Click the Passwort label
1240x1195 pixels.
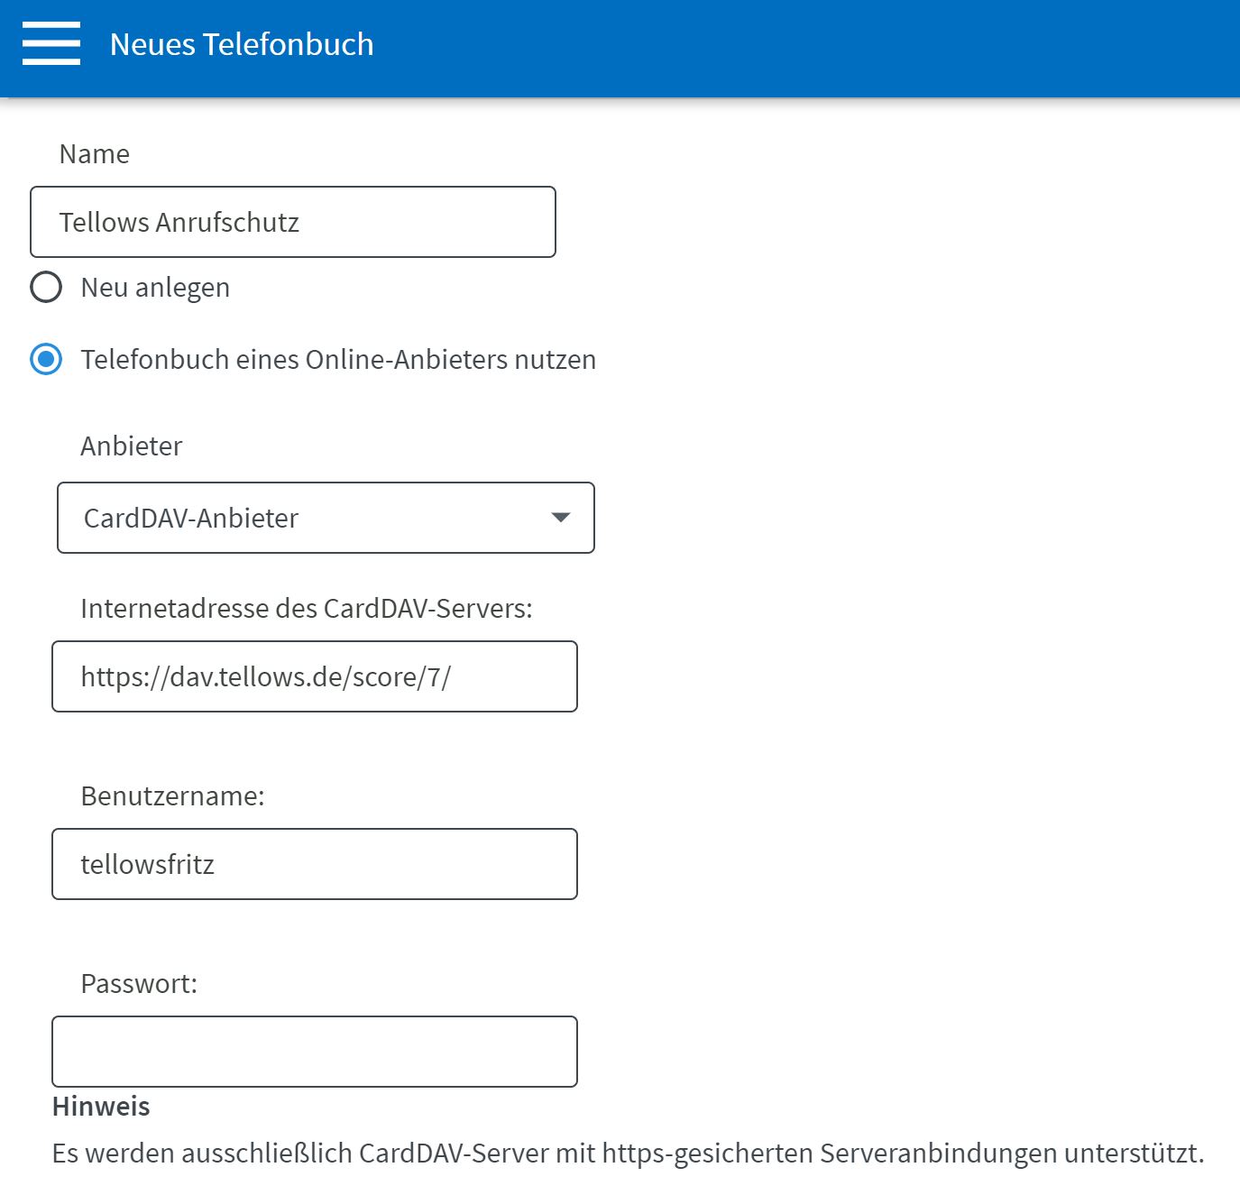point(139,984)
